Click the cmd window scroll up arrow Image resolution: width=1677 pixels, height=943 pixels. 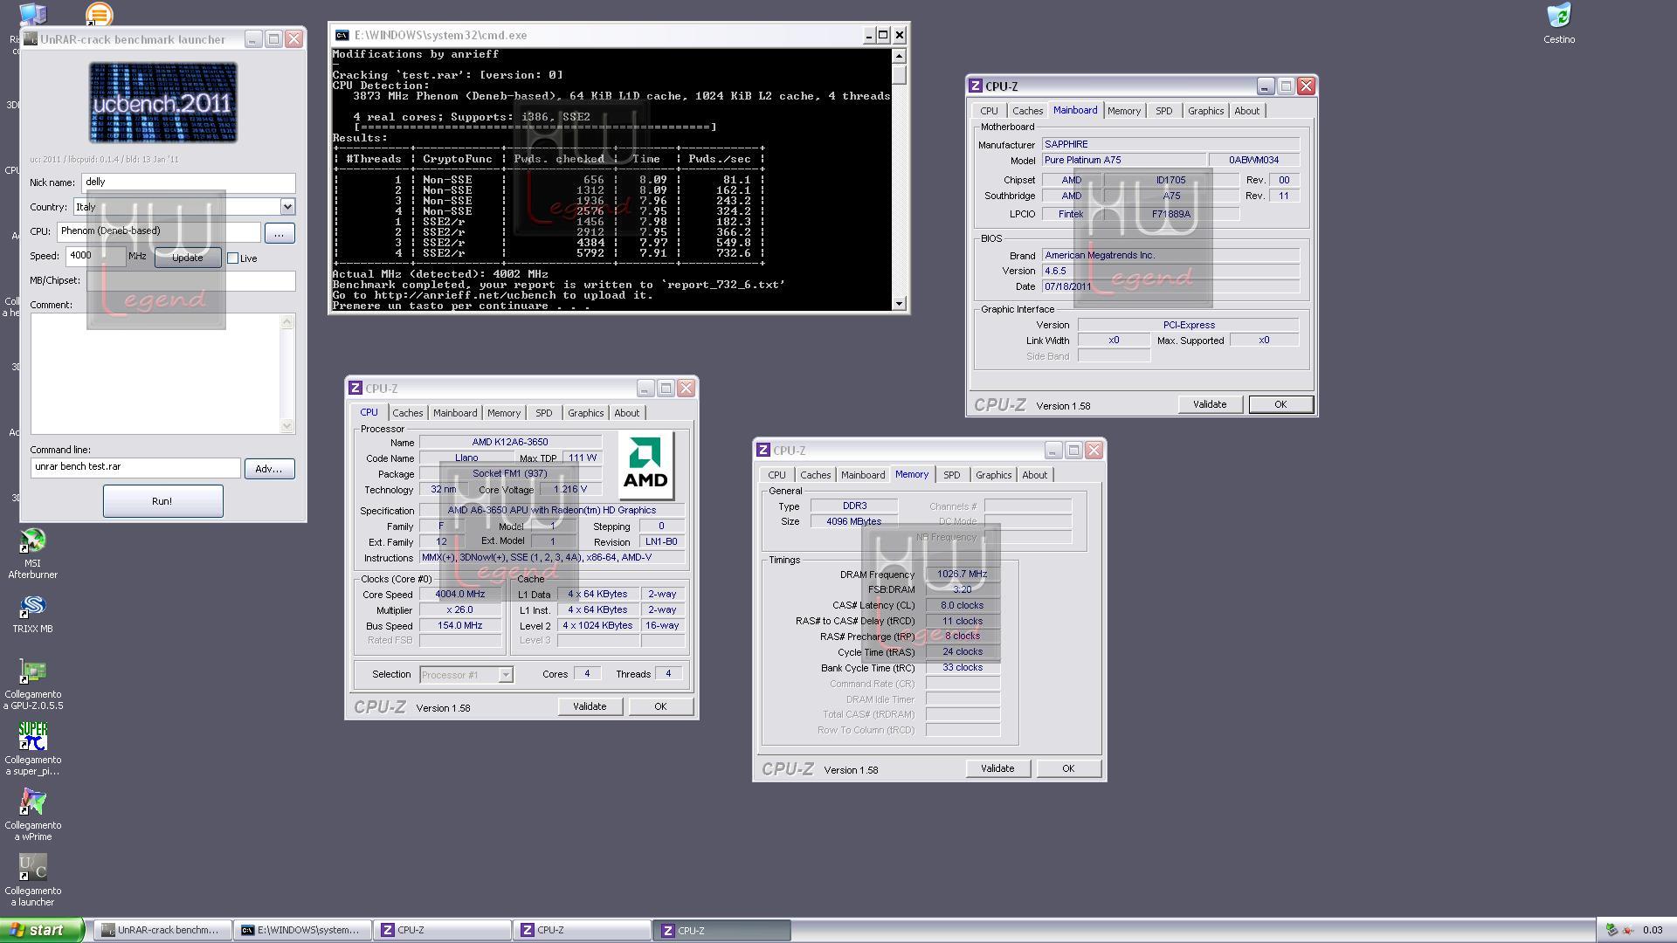pos(899,57)
